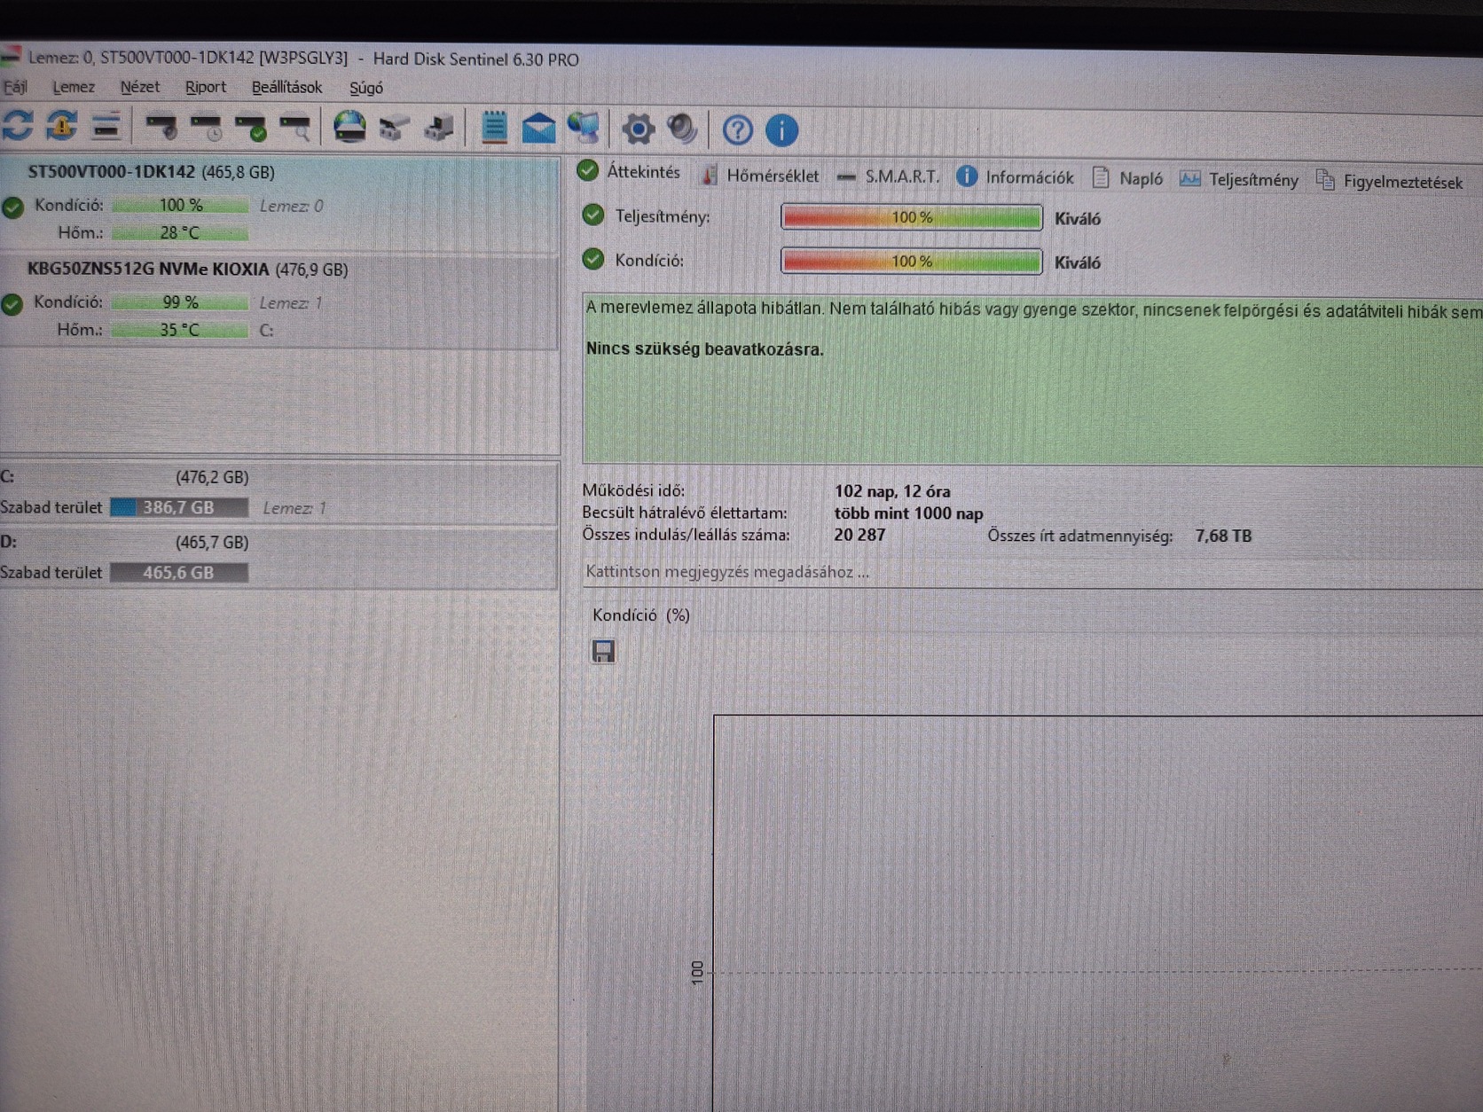
Task: Click the 99 % condition bar of KIOXIA
Action: [181, 302]
